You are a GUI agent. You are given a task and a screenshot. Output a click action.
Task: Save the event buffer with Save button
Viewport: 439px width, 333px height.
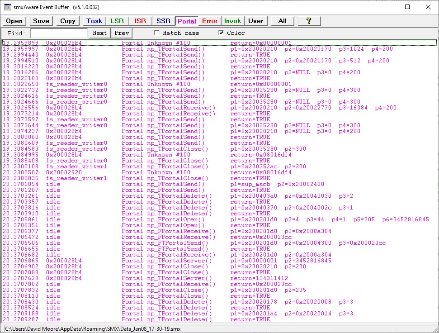point(41,21)
